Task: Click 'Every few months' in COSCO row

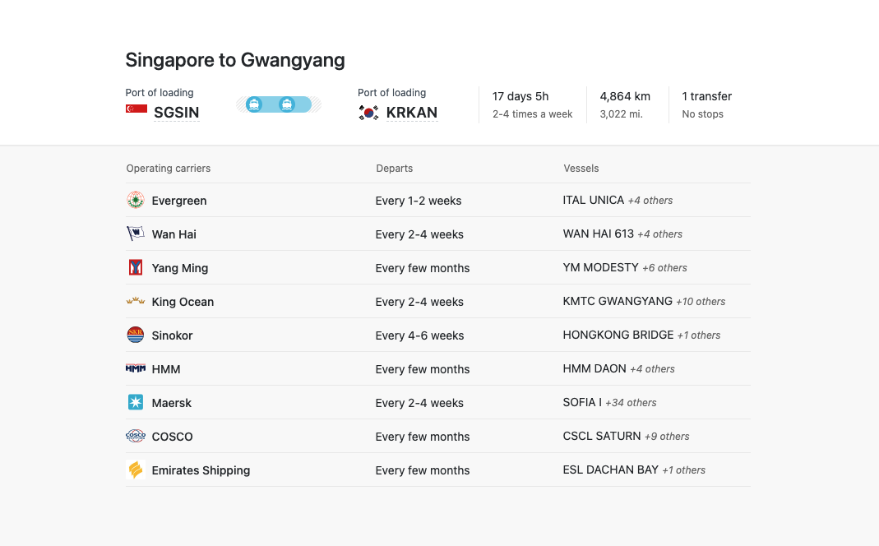Action: point(422,436)
